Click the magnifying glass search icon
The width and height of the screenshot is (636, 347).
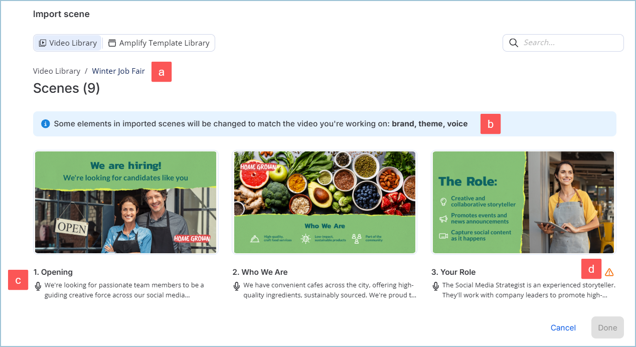[513, 43]
